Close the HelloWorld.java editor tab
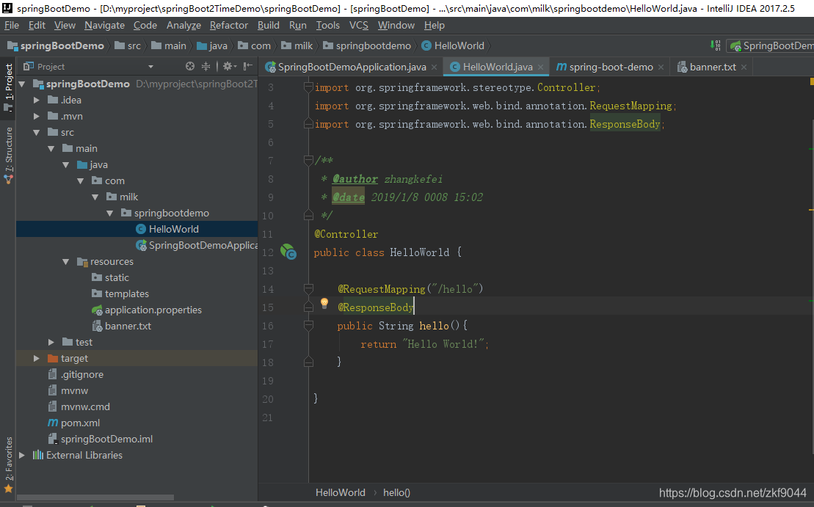This screenshot has height=507, width=814. 540,68
